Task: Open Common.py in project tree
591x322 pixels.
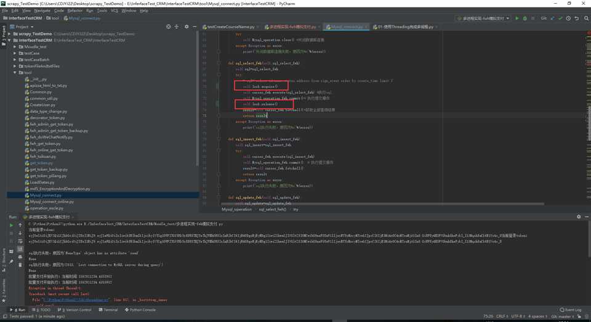Action: pos(41,92)
